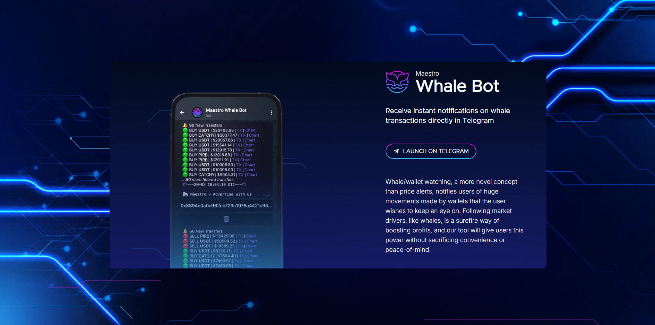Click the bell icon beside 66 New Transfers
This screenshot has height=325, width=655.
[x=185, y=231]
